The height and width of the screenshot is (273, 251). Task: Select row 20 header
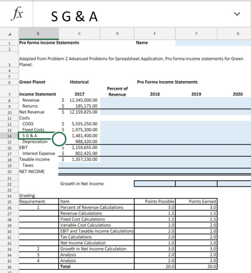9,172
